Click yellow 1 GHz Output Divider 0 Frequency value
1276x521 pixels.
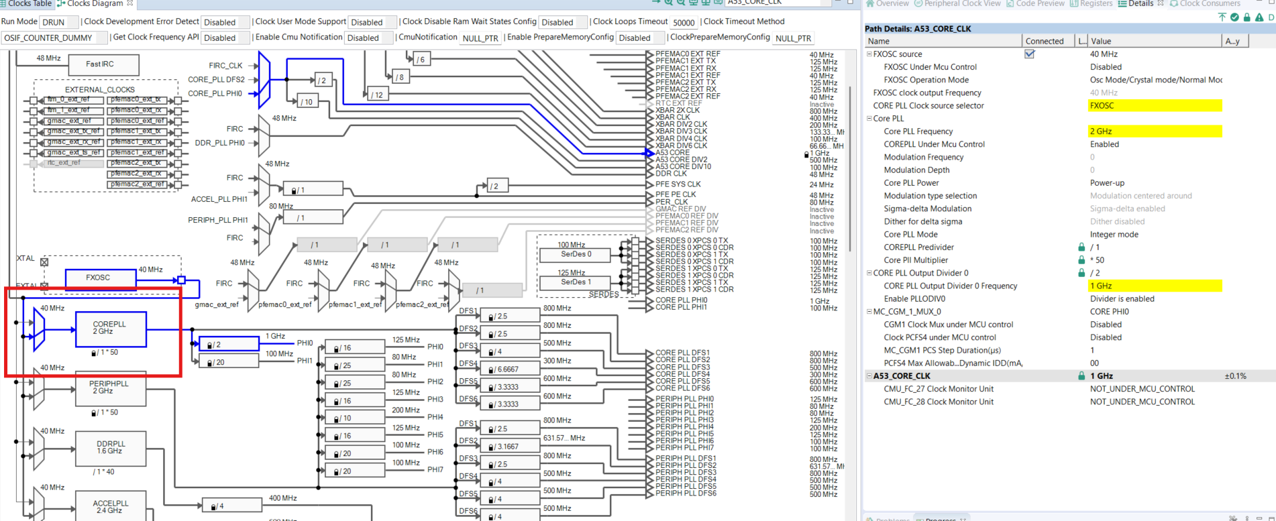(1155, 286)
